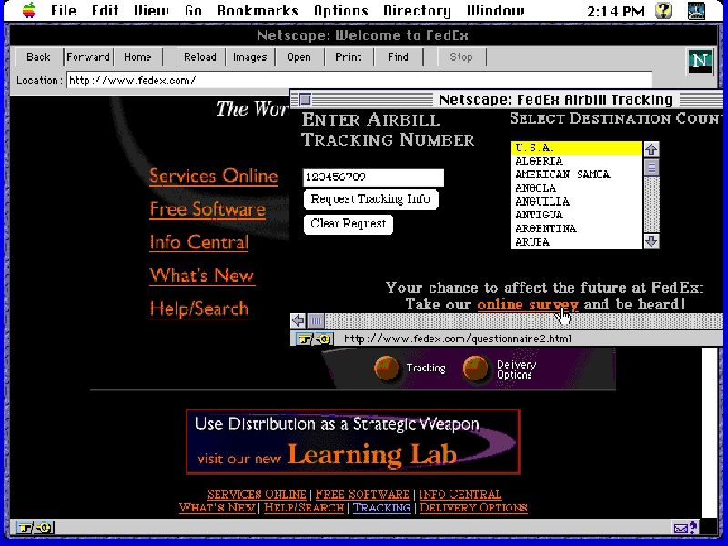
Task: Select ARUBA in the country list
Action: 577,242
